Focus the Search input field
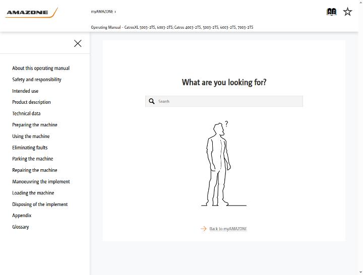Image resolution: width=363 pixels, height=275 pixels. 224,101
